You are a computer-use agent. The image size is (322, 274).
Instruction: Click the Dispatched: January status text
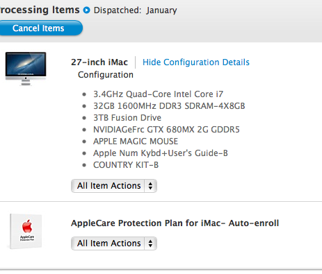135,10
